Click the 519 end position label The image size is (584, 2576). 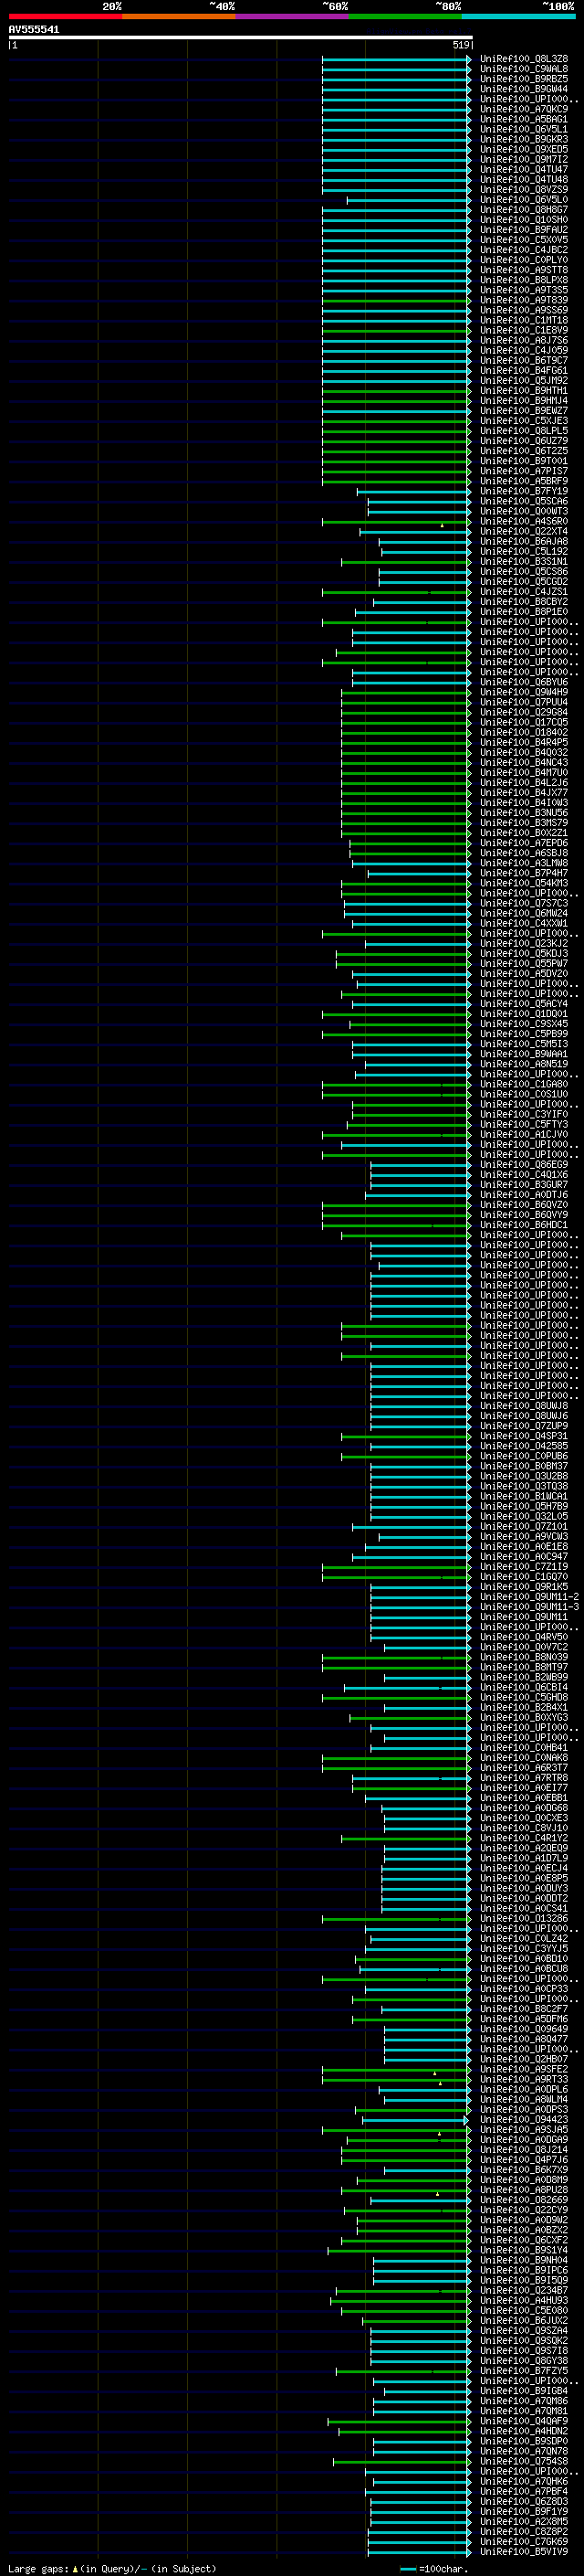click(461, 45)
